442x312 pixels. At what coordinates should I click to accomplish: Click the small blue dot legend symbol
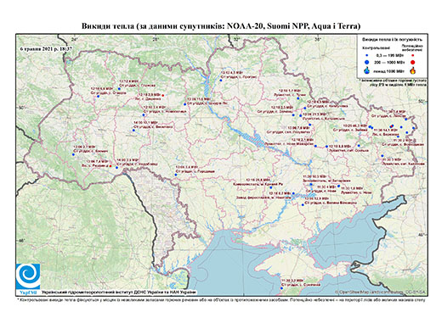pyautogui.click(x=367, y=56)
